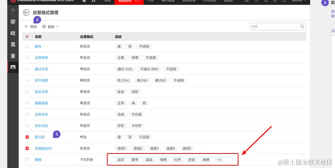Open the first sidebar icon below hamburger
Viewport: 335px width, 168px height.
tap(13, 22)
